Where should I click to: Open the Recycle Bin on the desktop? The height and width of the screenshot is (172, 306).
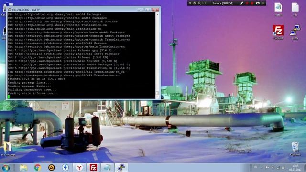point(295,149)
